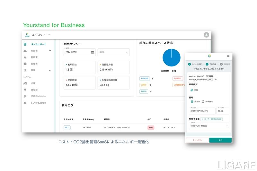
Task: Open the 利用車 vehicle dropdown
Action: point(209,126)
